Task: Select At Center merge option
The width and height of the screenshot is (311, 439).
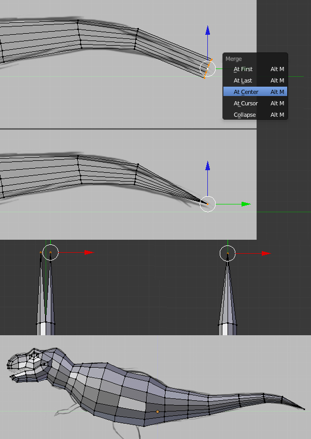Action: coord(255,92)
